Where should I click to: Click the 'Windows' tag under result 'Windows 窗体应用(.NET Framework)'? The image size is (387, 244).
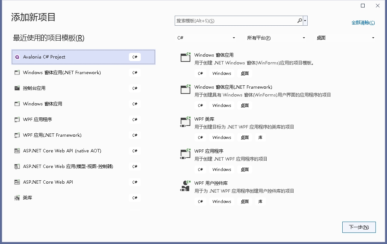click(222, 105)
